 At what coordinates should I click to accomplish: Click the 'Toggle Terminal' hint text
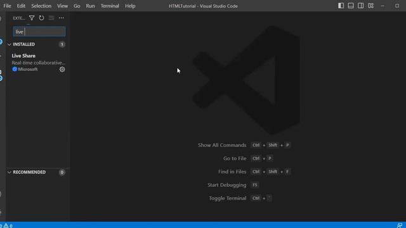(228, 198)
